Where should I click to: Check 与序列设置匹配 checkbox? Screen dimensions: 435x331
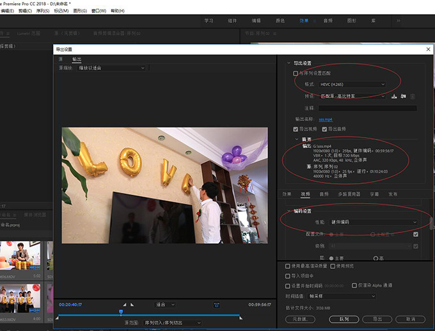pos(296,74)
